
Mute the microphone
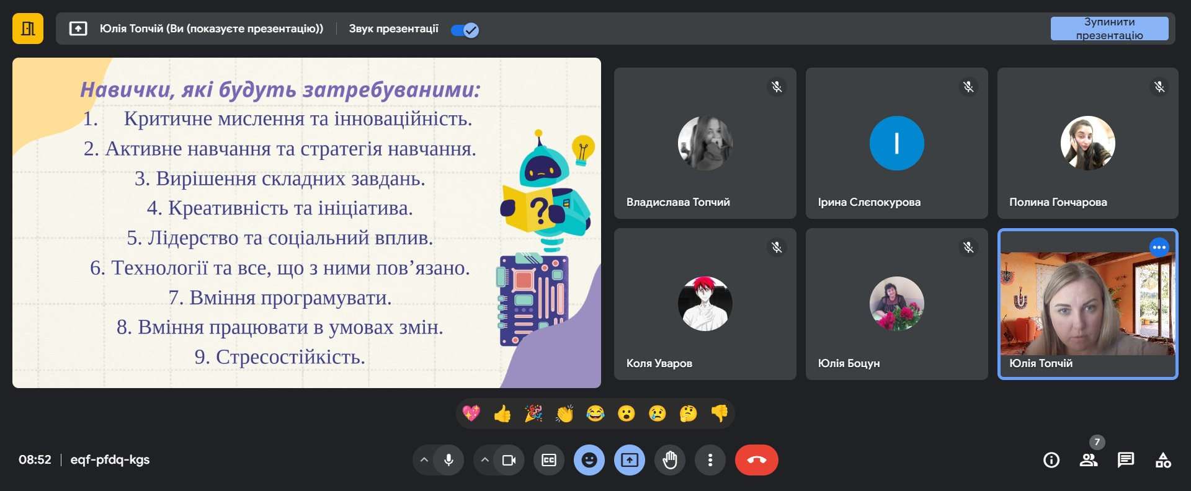[448, 460]
